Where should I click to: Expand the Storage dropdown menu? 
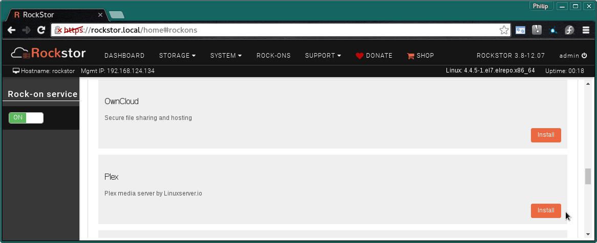point(178,56)
